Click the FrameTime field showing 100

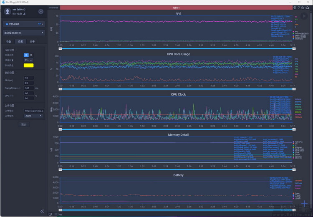point(29,88)
